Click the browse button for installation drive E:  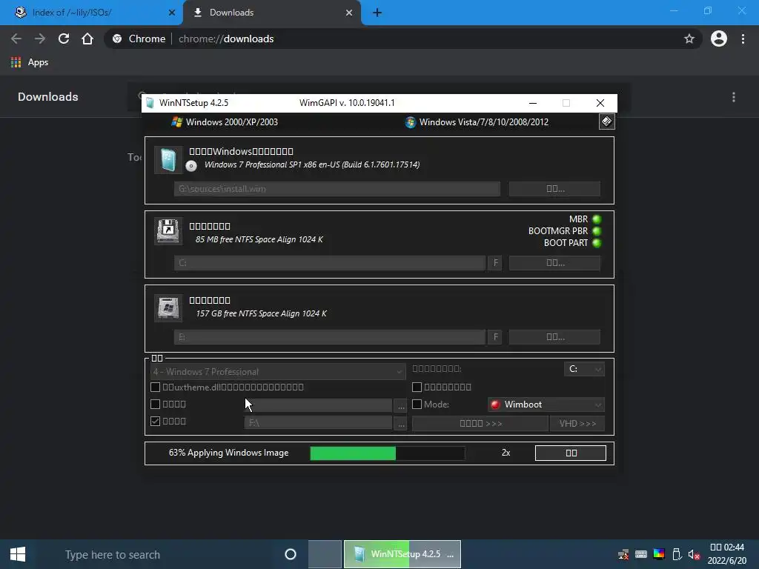[554, 337]
